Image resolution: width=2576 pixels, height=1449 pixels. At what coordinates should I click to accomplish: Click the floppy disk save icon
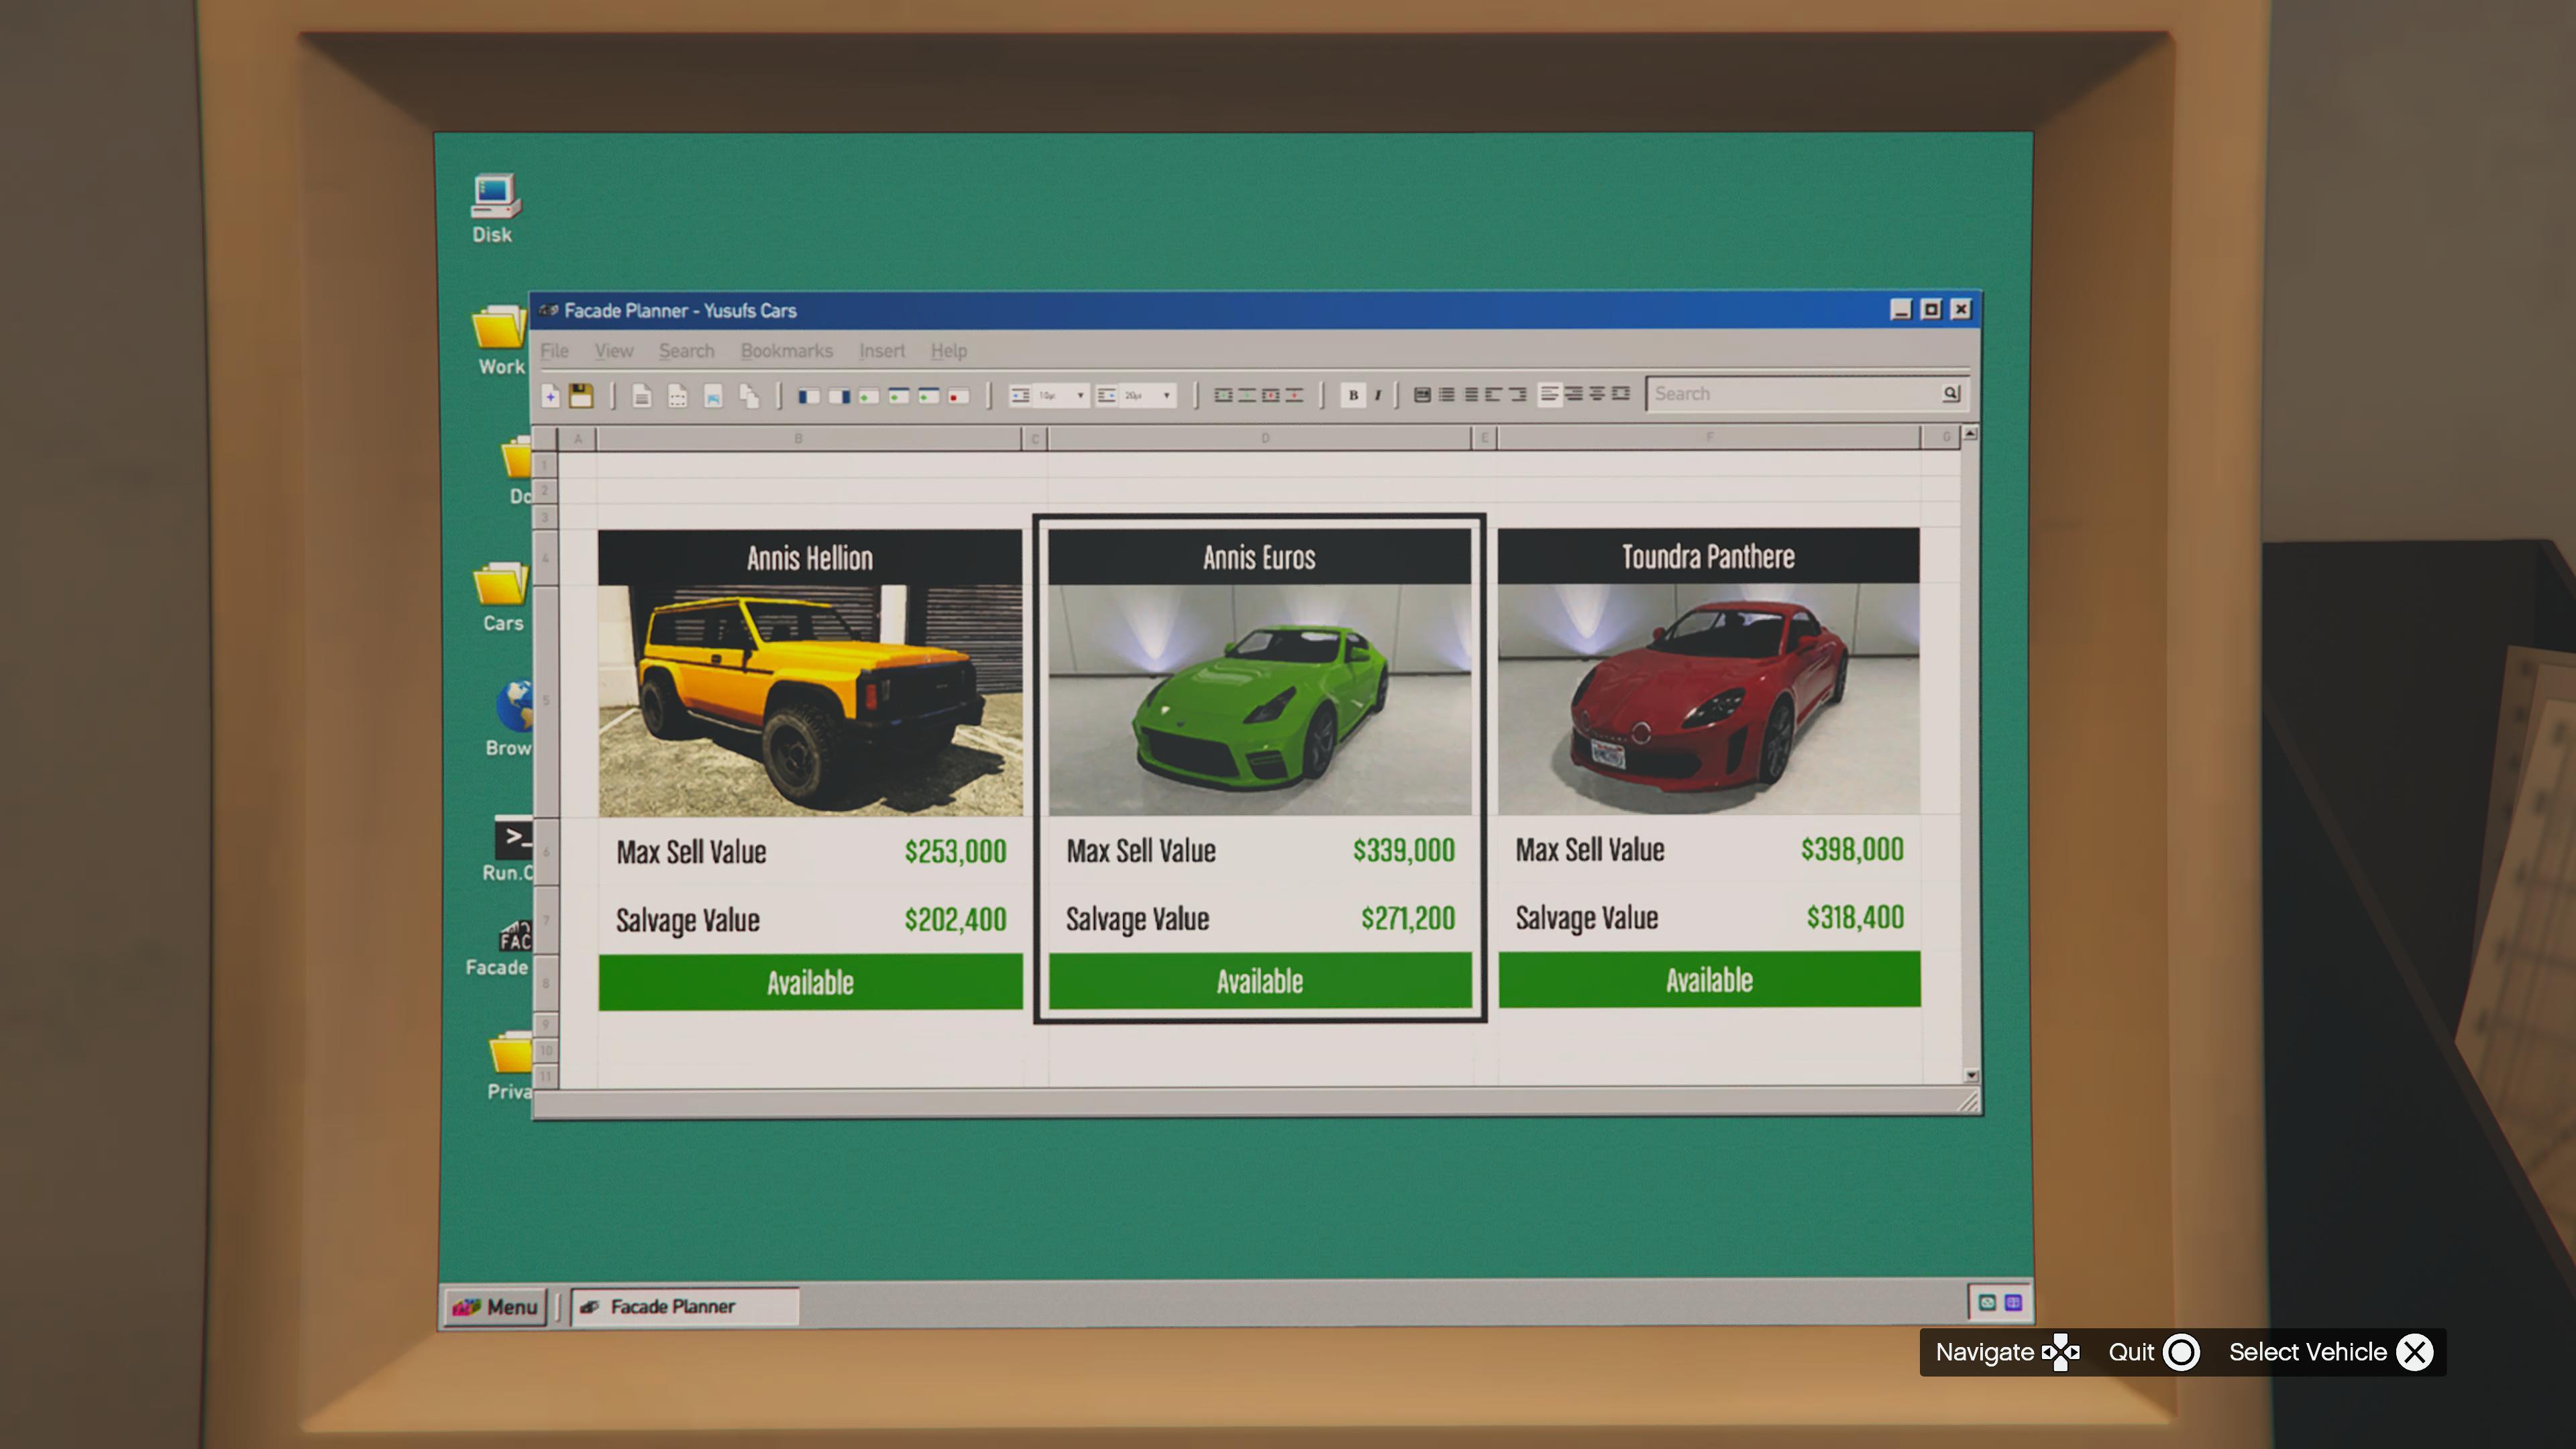tap(581, 396)
